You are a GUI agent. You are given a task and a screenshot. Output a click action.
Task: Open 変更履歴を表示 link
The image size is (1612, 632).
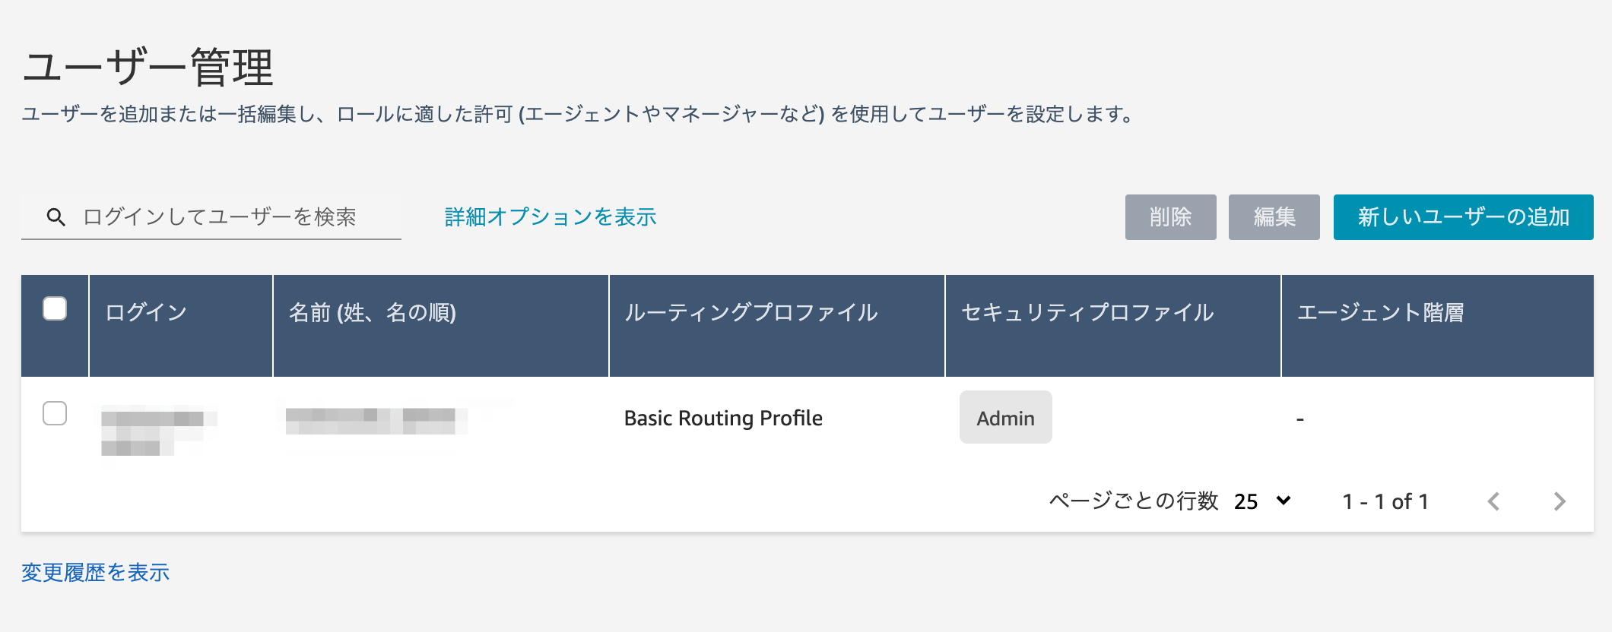96,573
